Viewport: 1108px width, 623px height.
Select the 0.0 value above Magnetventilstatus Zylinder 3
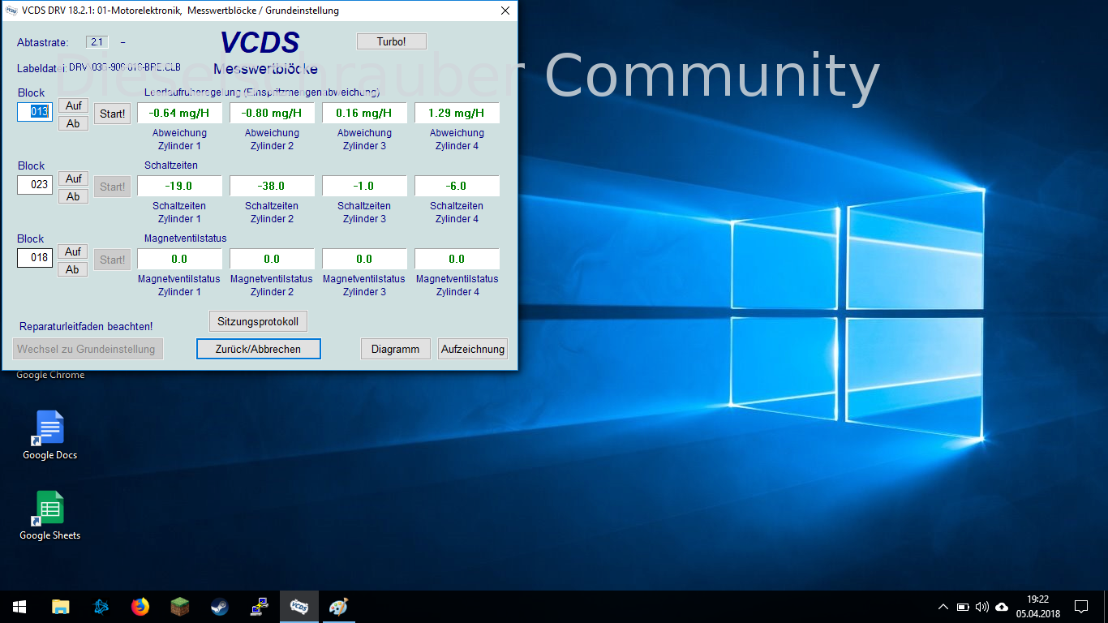coord(364,259)
